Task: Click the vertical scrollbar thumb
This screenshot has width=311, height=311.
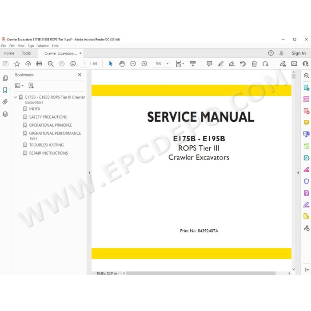Action: pyautogui.click(x=294, y=76)
